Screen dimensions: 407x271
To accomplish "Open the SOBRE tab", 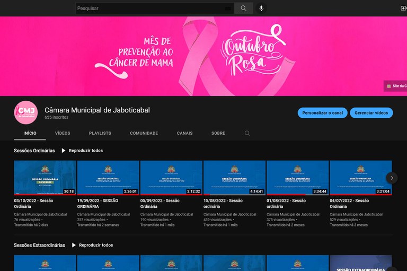I will point(218,133).
